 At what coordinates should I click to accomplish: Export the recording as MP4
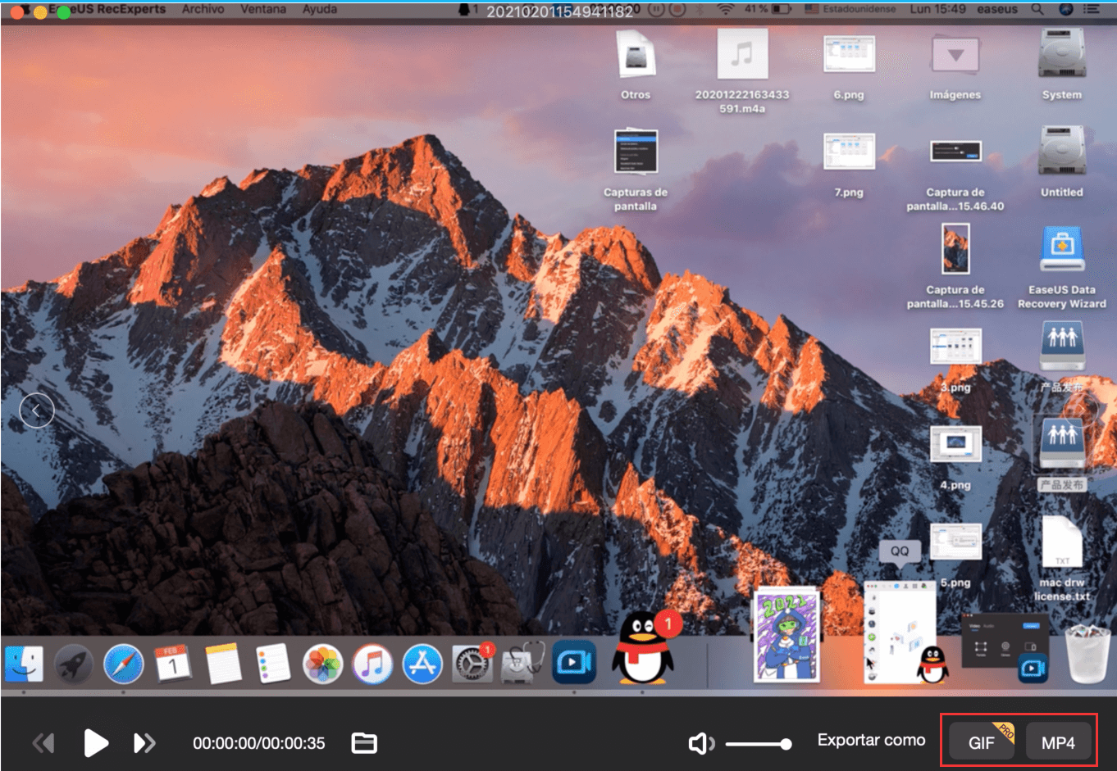click(1058, 742)
